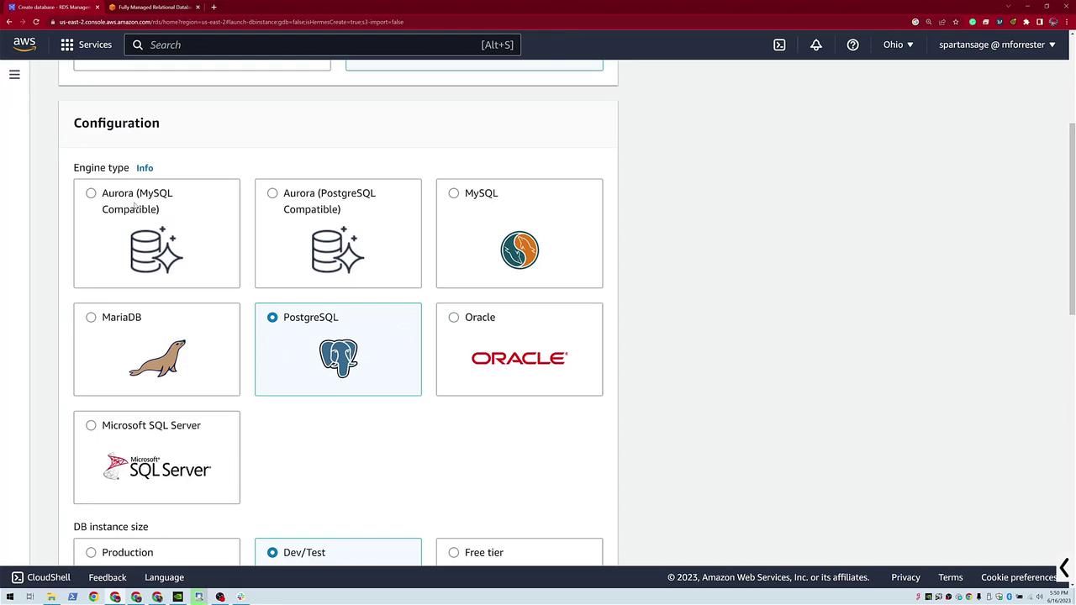
Task: Bookmark this page with the star icon
Action: tap(956, 22)
